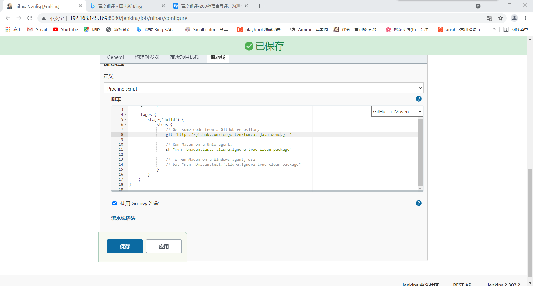Bookmark this page with the star icon
The image size is (533, 286).
[500, 18]
